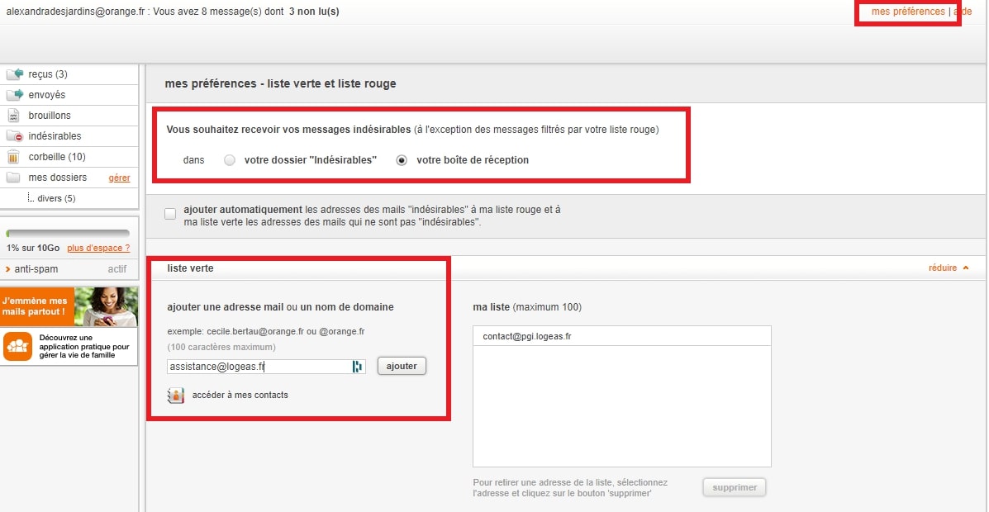Open mes préférences in the top bar

(x=907, y=12)
